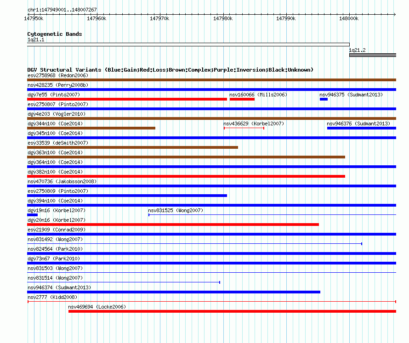This screenshot has width=409, height=343.
Task: Select the nsv831492 (Wong2007) label
Action: pyautogui.click(x=55, y=240)
